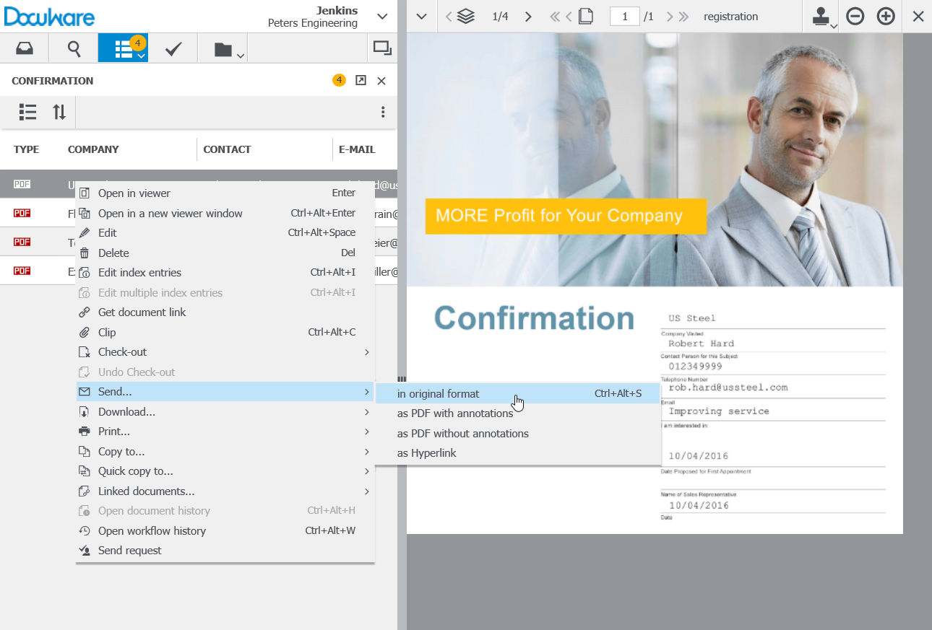This screenshot has width=932, height=630.
Task: Choose 'in original format' from the Send submenu
Action: click(x=438, y=394)
